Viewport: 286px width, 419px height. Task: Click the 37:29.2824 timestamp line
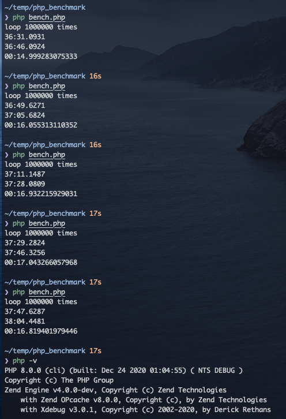(25, 243)
